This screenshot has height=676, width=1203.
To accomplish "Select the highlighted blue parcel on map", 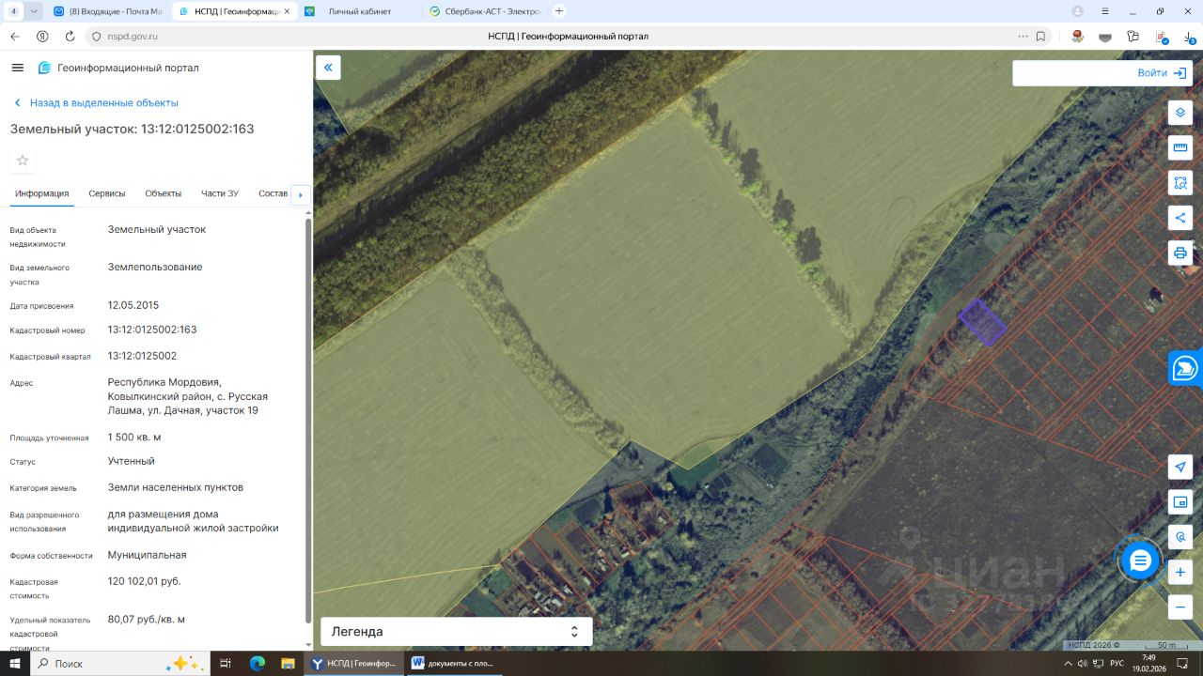I will coord(982,322).
